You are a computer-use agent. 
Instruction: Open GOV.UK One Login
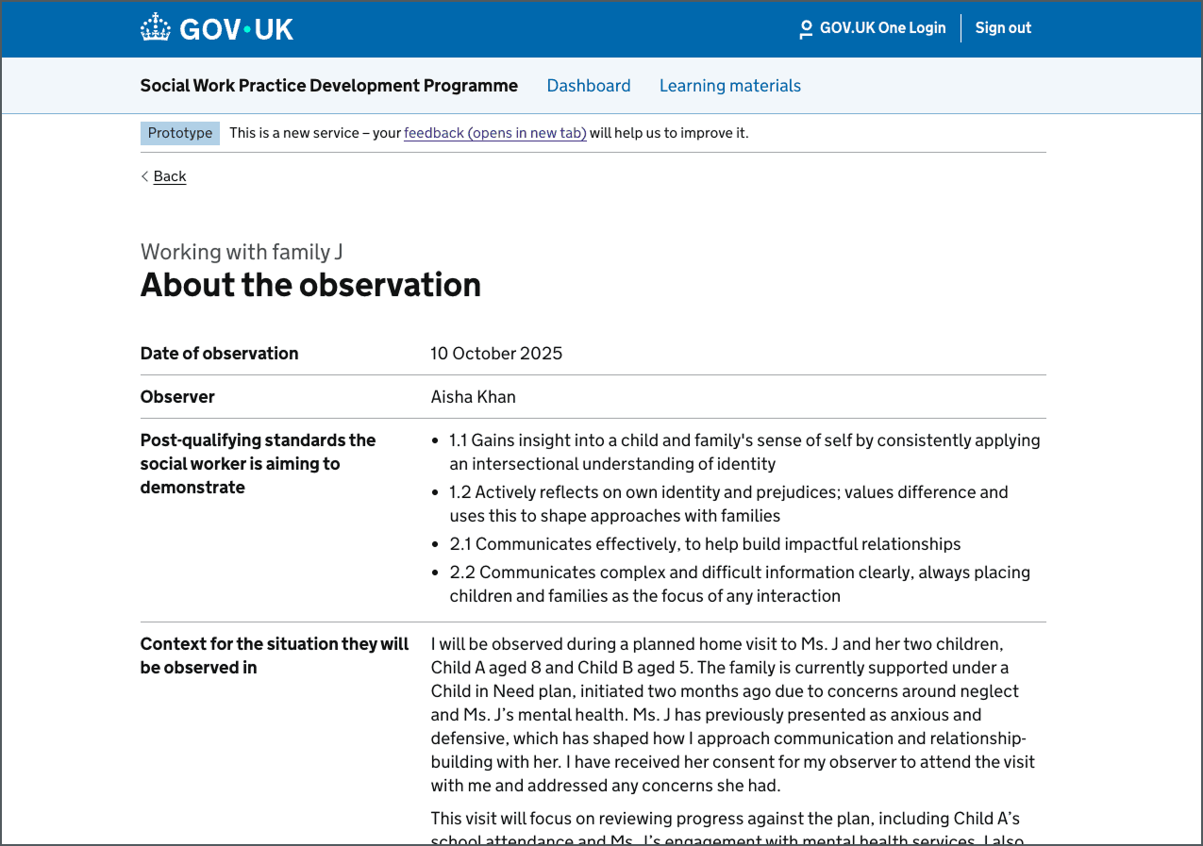pyautogui.click(x=882, y=28)
